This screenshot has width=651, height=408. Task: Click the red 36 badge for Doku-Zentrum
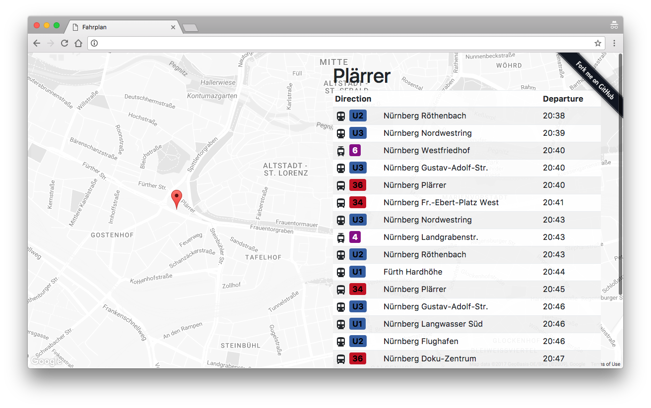[x=358, y=358]
